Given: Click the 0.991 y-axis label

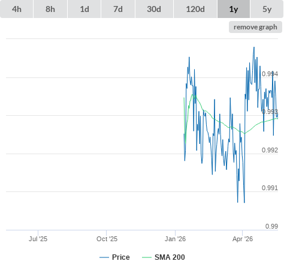Looking at the screenshot, I should pos(270,188).
